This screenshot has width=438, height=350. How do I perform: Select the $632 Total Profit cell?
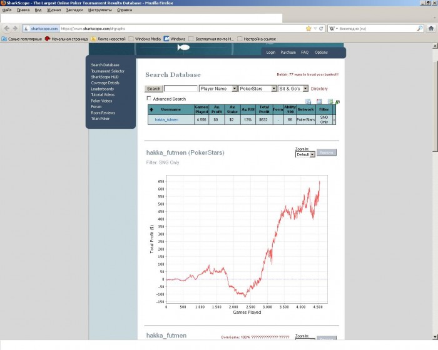tap(263, 120)
